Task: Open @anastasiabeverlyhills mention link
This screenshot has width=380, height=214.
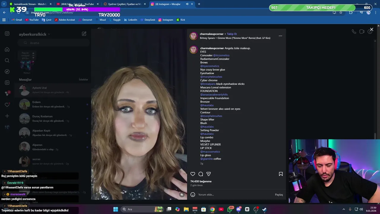Action: (214, 95)
